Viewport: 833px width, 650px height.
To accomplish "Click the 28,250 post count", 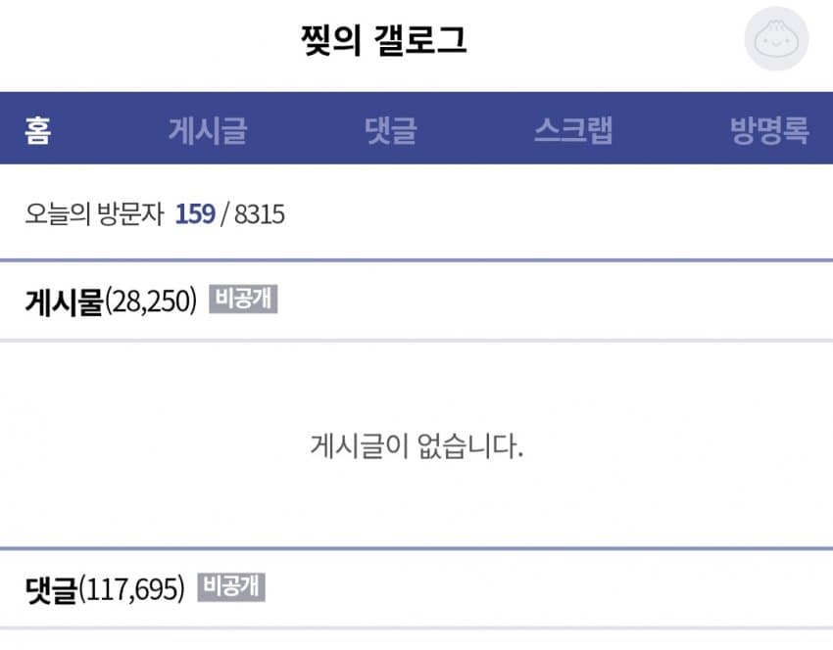I will click(x=152, y=301).
